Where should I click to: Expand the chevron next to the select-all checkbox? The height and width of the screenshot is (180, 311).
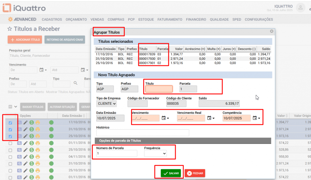pyautogui.click(x=16, y=107)
